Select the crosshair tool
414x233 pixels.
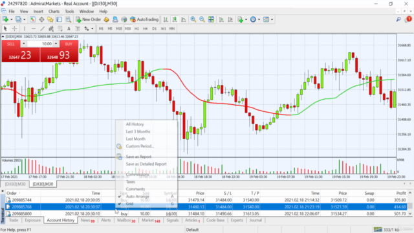click(x=14, y=28)
